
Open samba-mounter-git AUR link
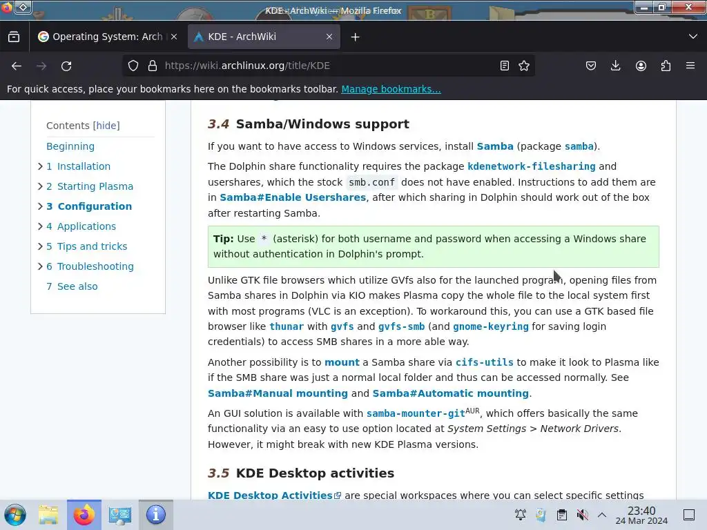[415, 413]
